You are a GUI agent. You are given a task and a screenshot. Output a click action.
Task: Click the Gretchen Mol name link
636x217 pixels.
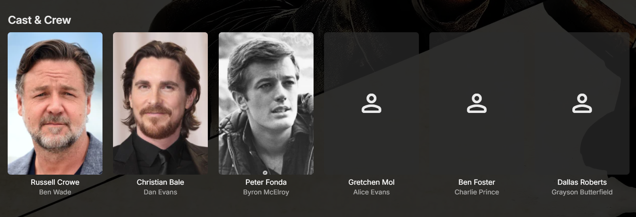tap(371, 182)
